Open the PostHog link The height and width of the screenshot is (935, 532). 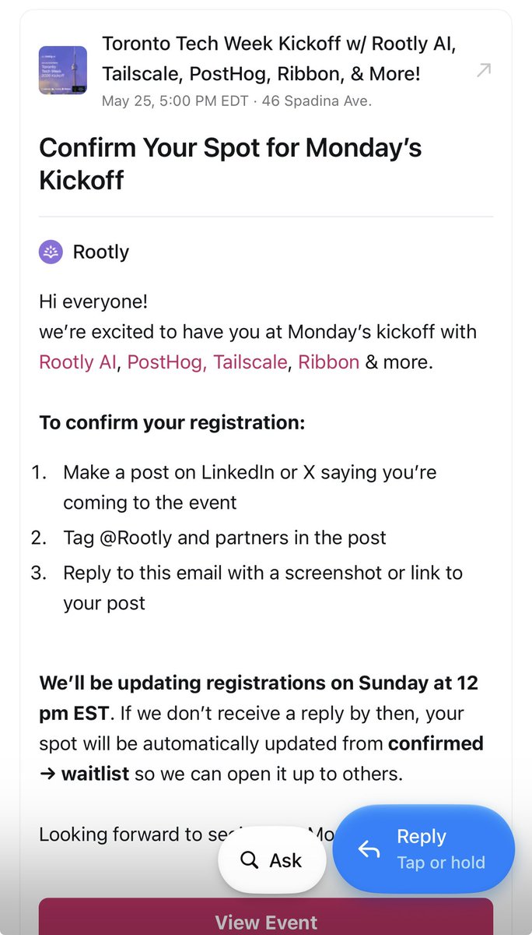[167, 362]
